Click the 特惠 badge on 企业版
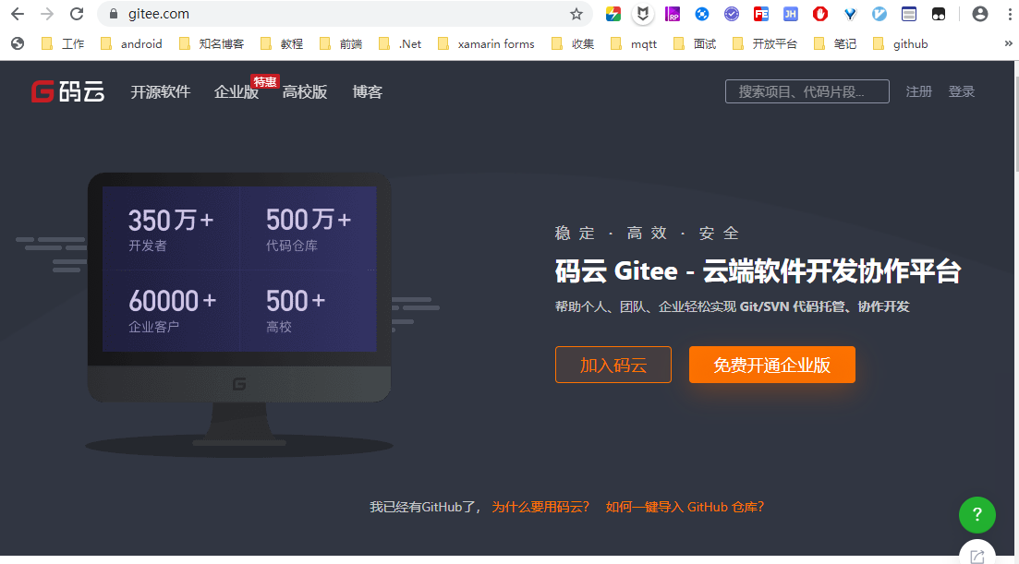The width and height of the screenshot is (1019, 564). 265,82
